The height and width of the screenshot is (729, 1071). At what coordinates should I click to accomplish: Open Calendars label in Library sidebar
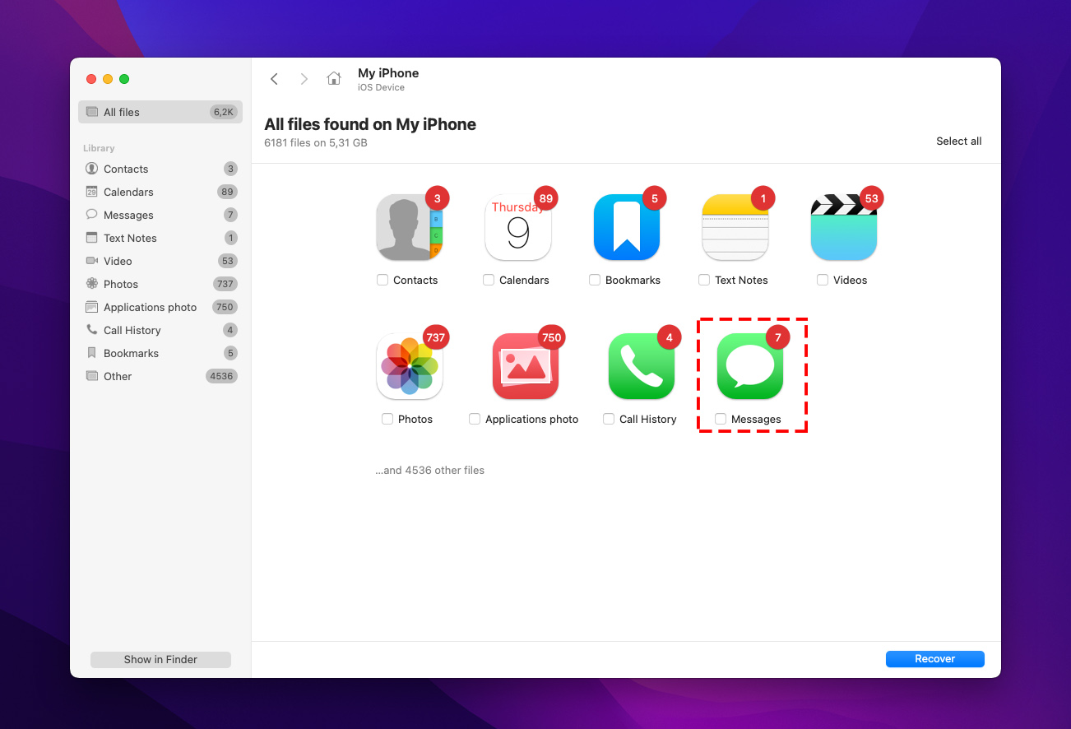point(128,192)
